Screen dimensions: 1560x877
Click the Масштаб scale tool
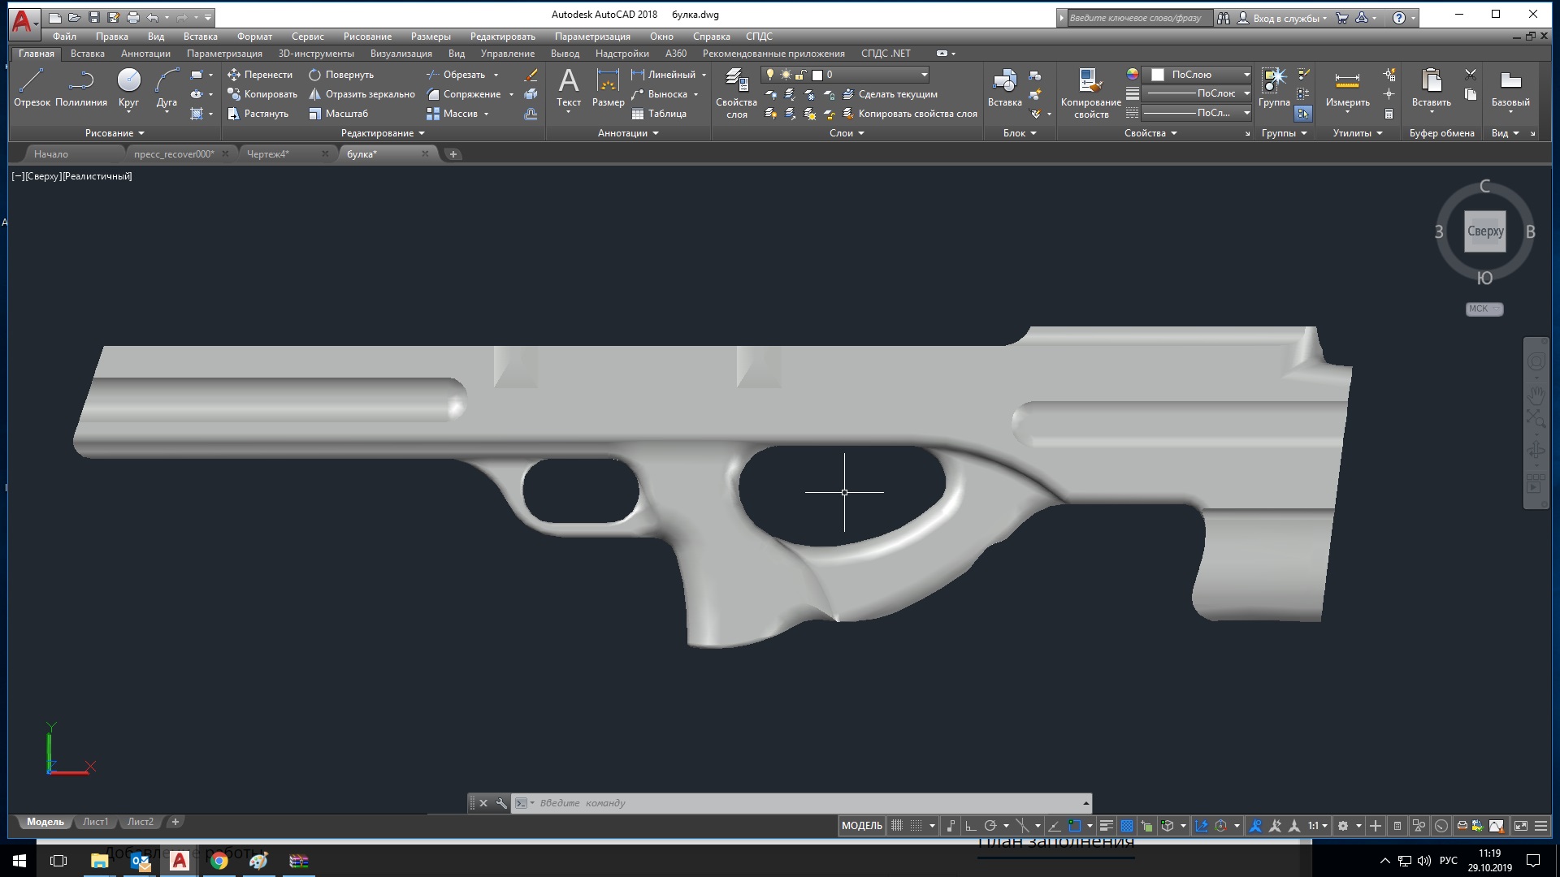click(x=339, y=113)
